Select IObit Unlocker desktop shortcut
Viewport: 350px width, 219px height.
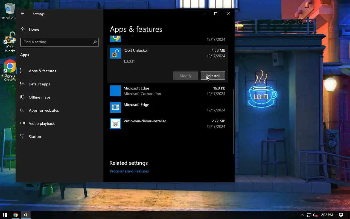(x=10, y=42)
